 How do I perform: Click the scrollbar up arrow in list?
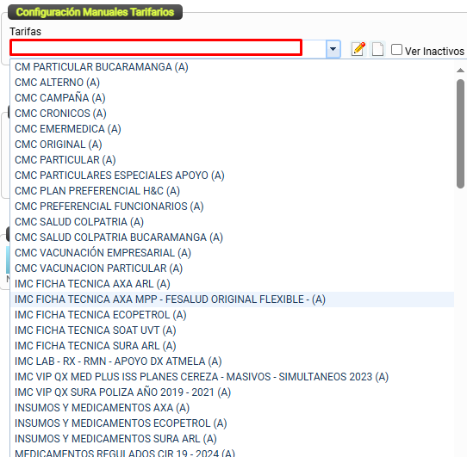(460, 71)
